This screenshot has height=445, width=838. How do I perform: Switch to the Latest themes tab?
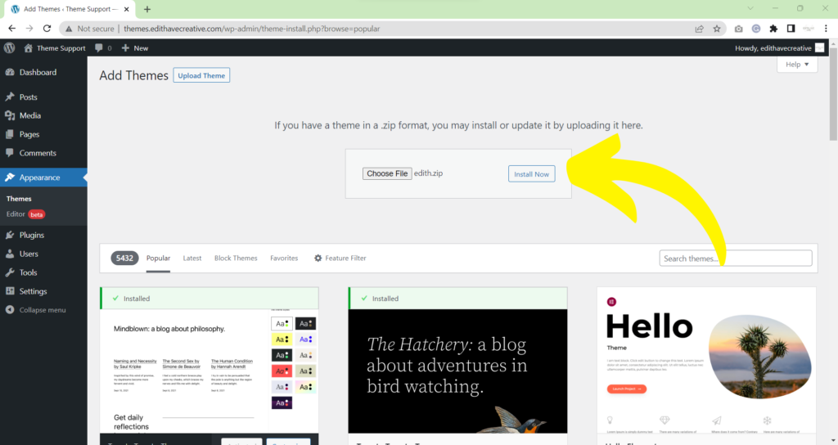(x=192, y=258)
